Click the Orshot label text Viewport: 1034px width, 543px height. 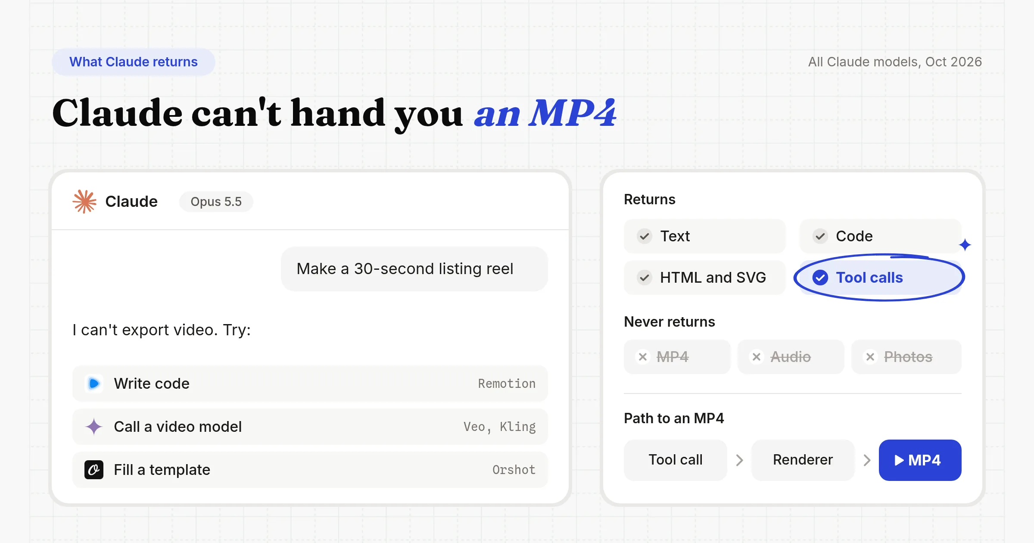[x=514, y=470]
